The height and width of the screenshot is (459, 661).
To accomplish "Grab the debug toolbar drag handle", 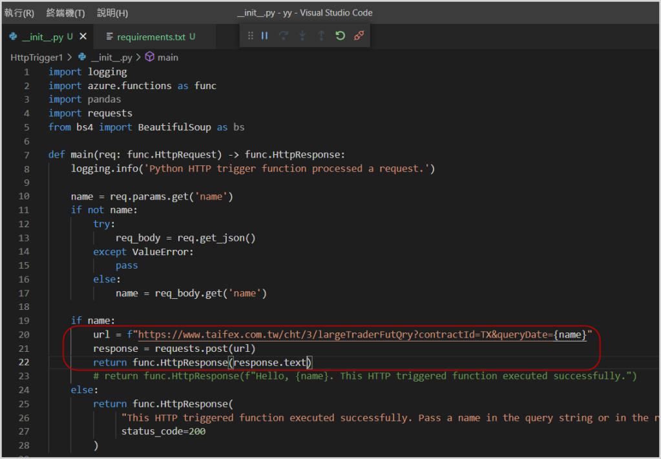I will click(x=251, y=36).
